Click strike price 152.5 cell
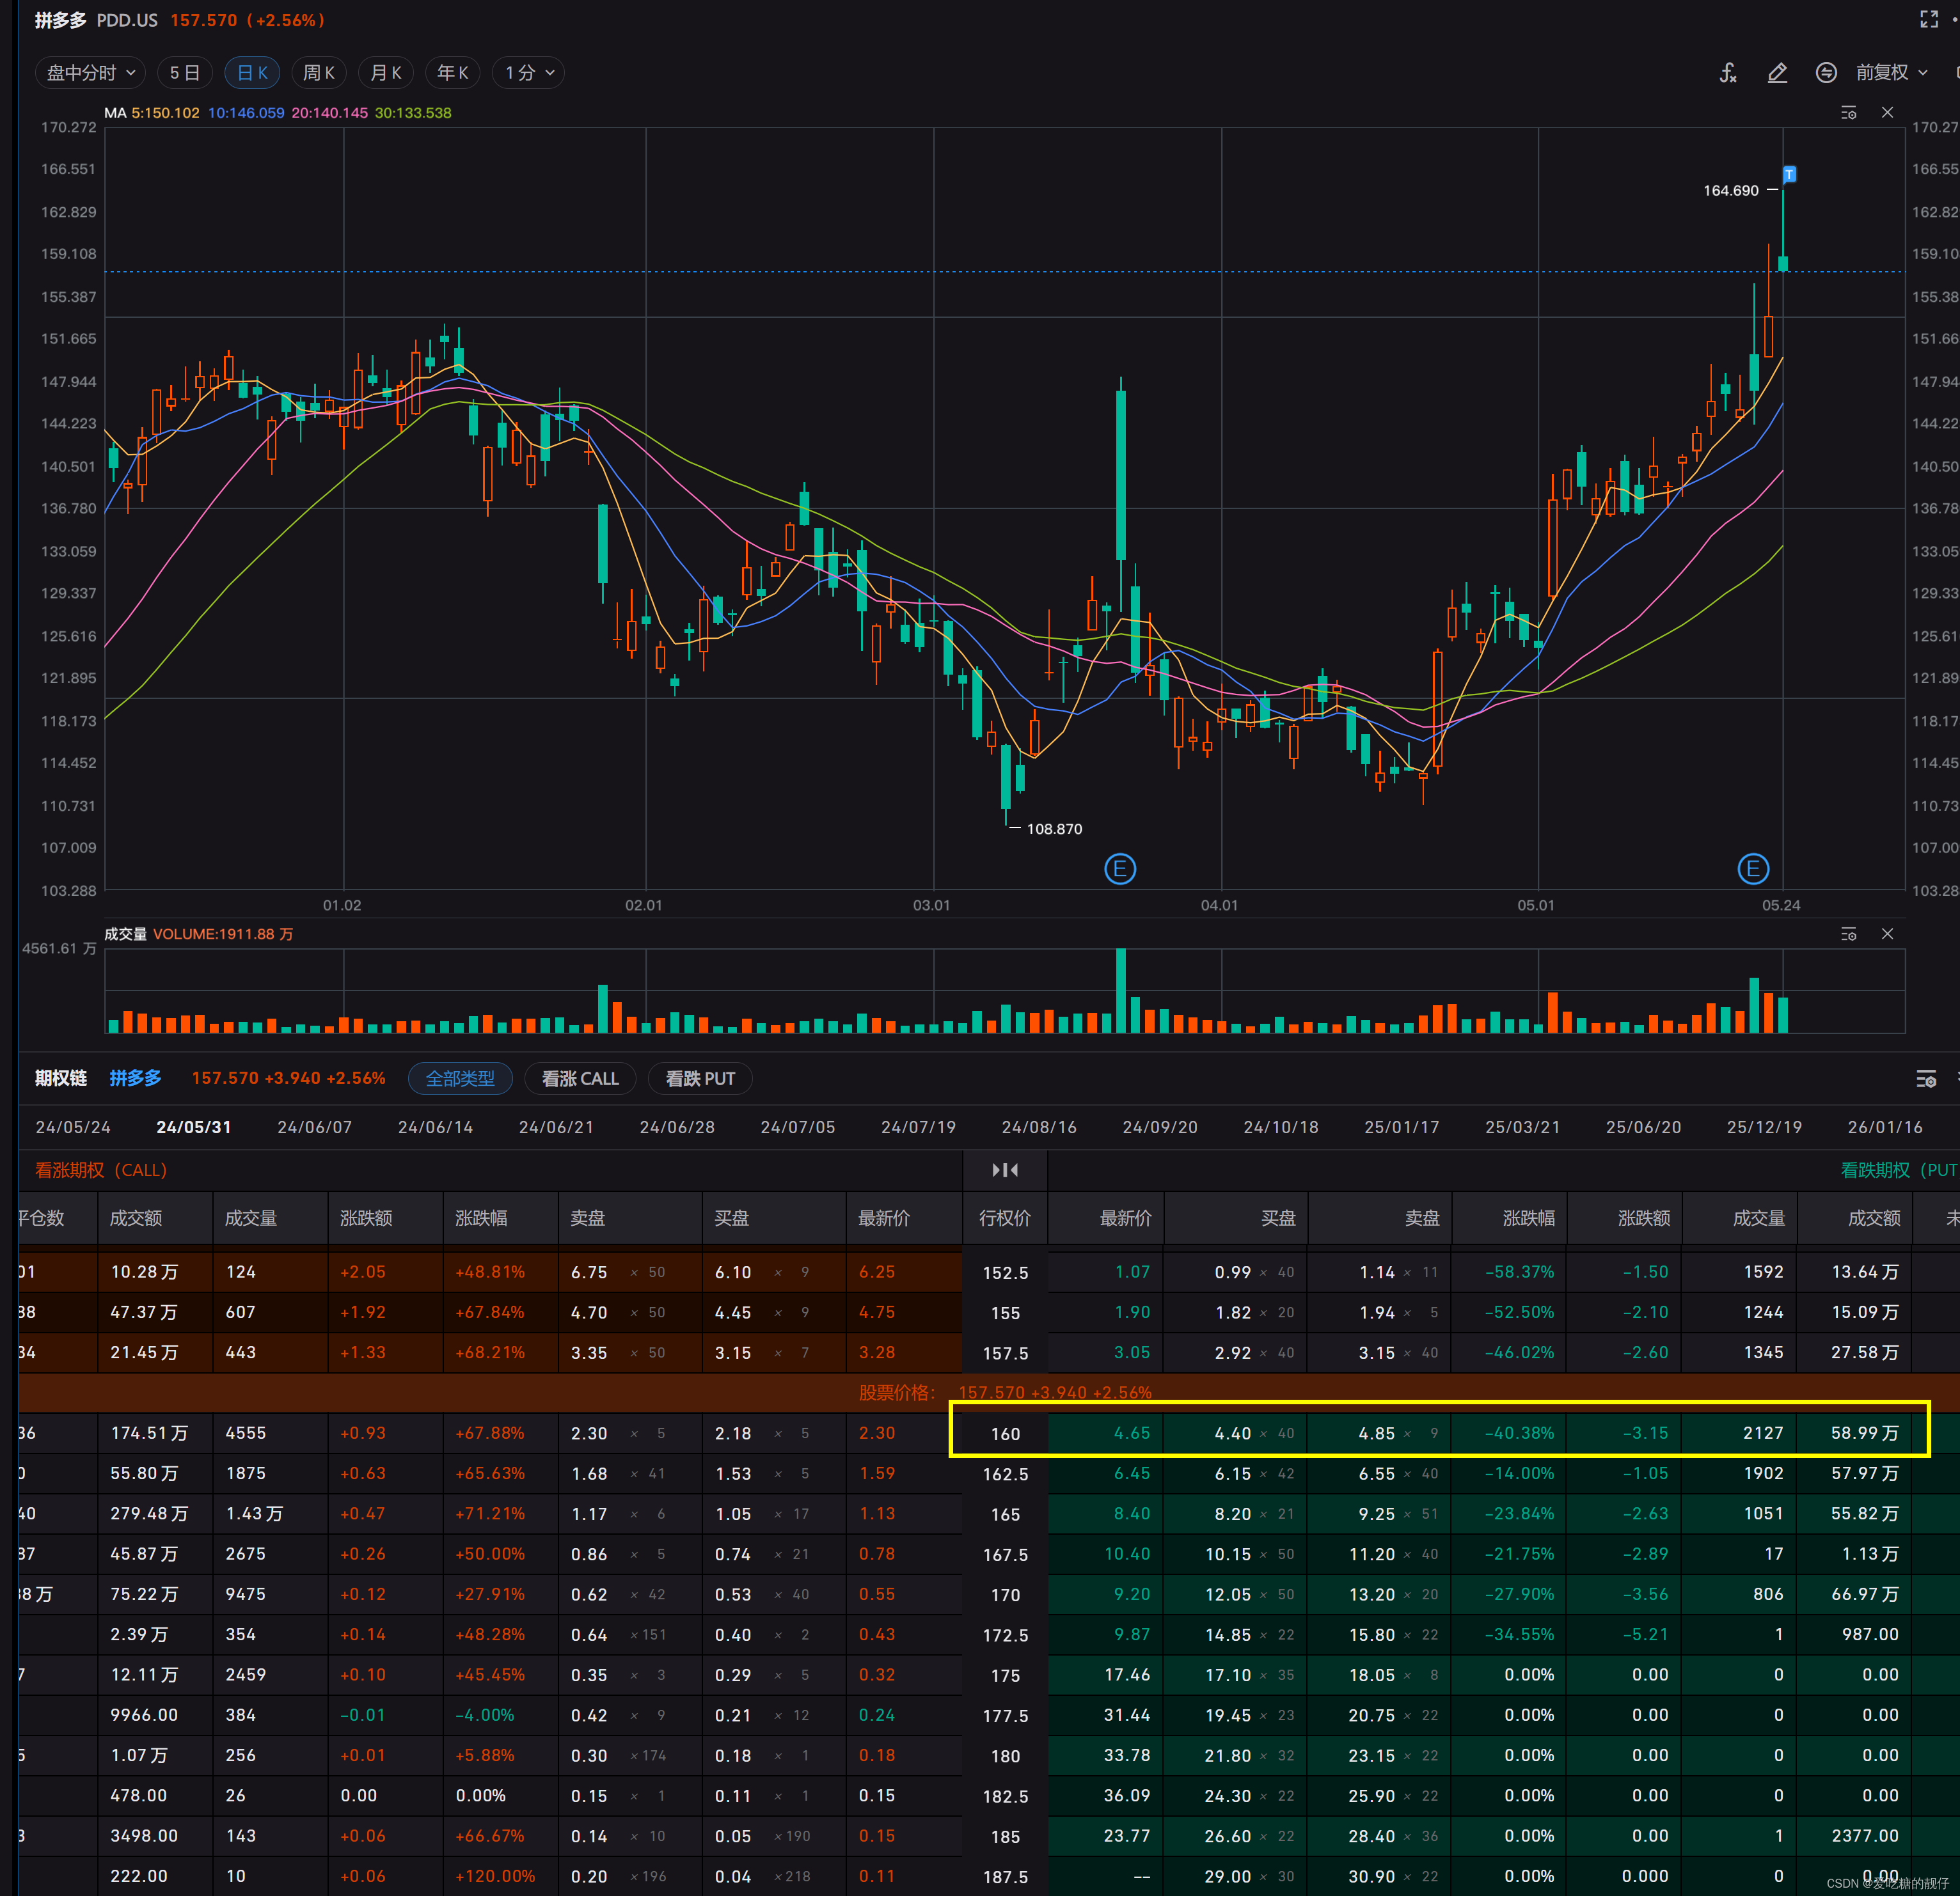 coord(1005,1273)
